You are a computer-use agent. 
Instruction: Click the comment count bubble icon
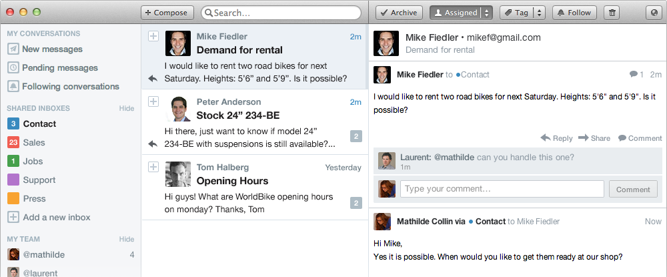click(633, 75)
